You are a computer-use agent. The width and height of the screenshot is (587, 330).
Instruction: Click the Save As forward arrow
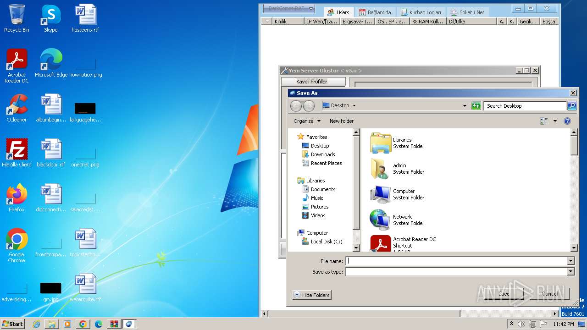pos(309,106)
